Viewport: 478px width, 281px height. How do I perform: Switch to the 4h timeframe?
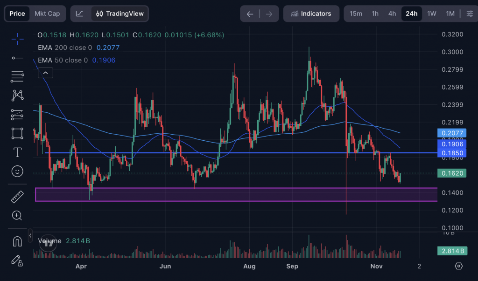(392, 14)
